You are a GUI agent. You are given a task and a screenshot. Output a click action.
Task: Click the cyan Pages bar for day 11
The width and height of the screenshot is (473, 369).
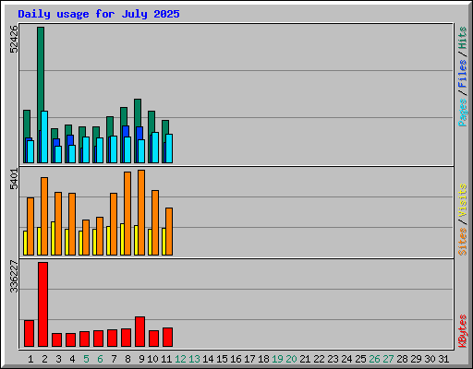[169, 149]
